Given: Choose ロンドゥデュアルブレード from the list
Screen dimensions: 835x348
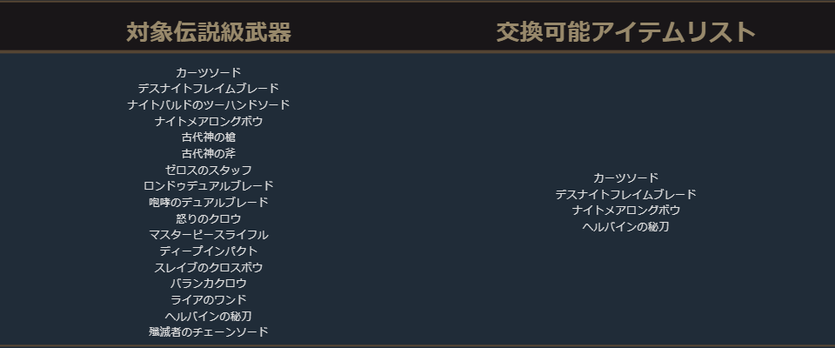Looking at the screenshot, I should pyautogui.click(x=209, y=185).
